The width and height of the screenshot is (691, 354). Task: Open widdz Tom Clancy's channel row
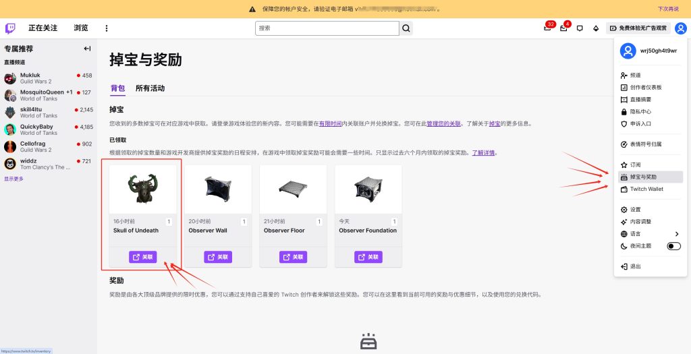[x=49, y=164]
